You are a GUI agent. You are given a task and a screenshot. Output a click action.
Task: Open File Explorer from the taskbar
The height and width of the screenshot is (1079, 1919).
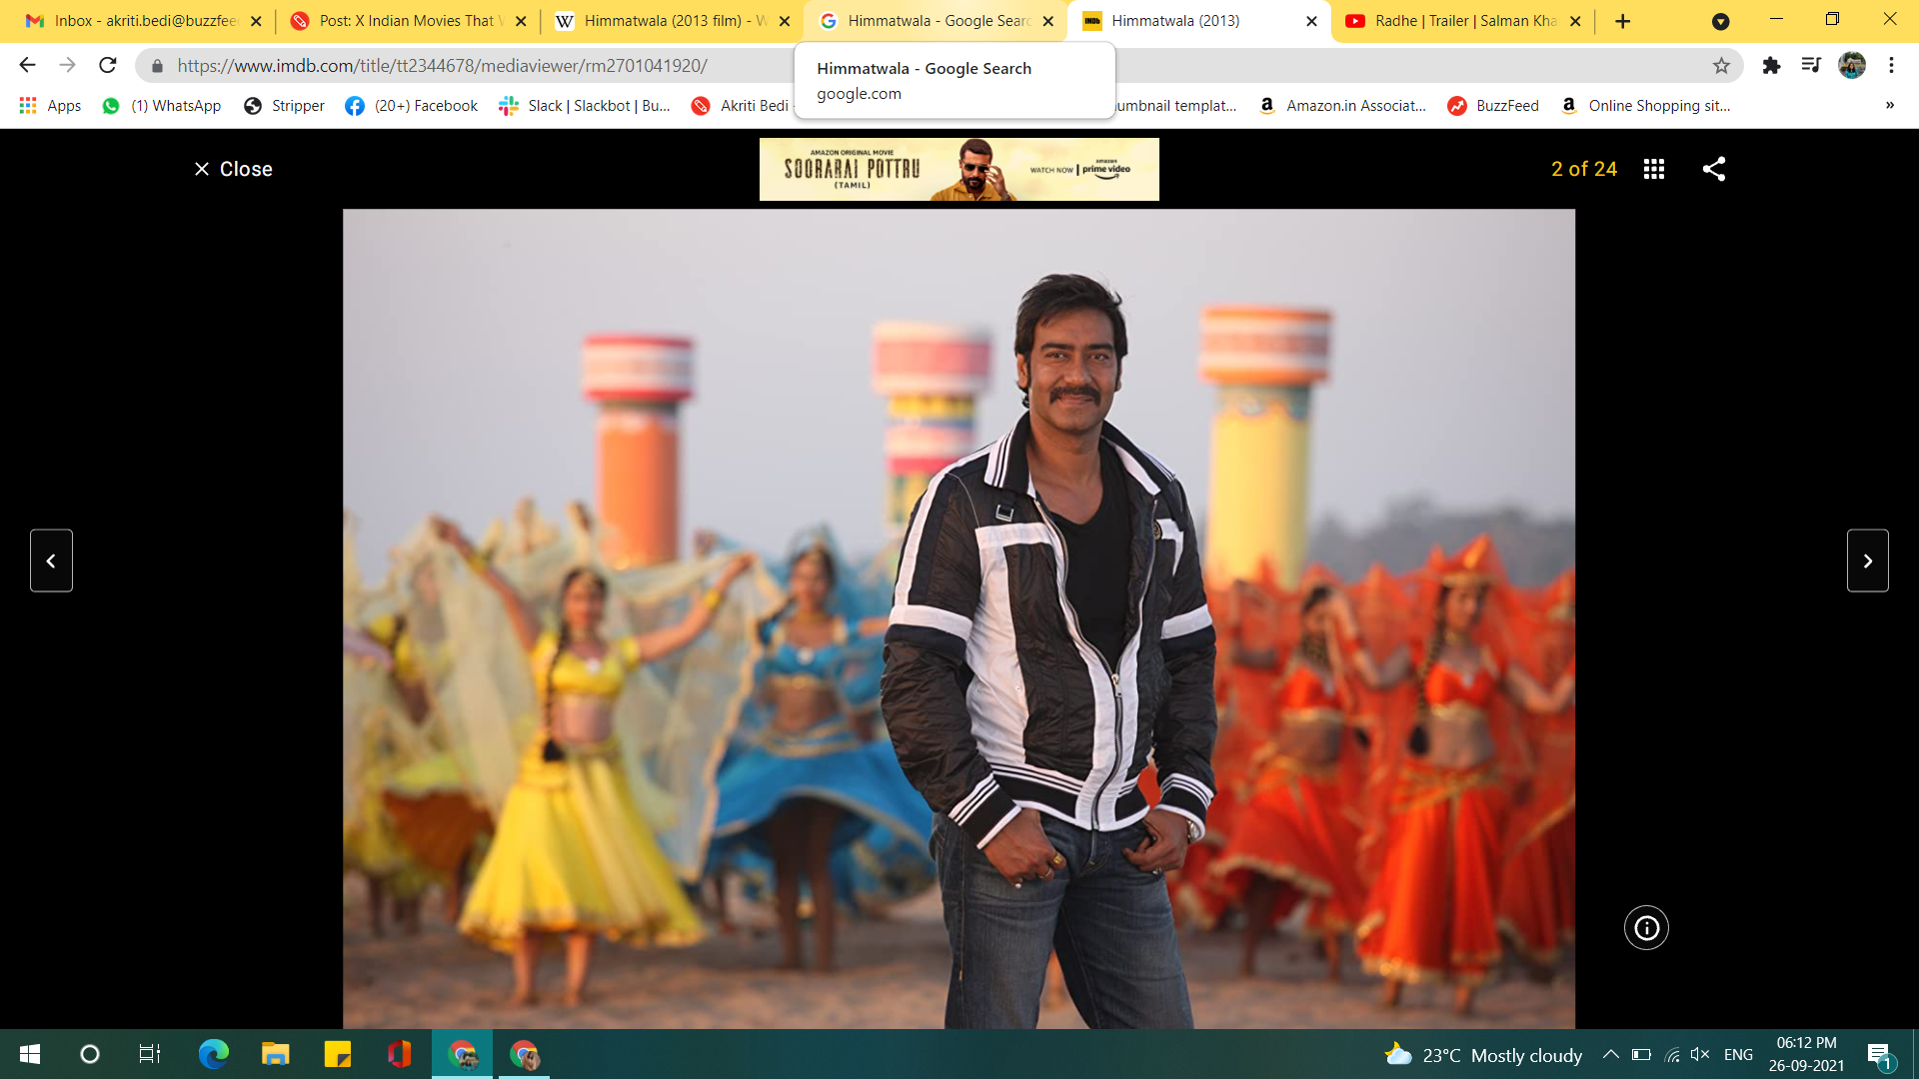[x=275, y=1054]
